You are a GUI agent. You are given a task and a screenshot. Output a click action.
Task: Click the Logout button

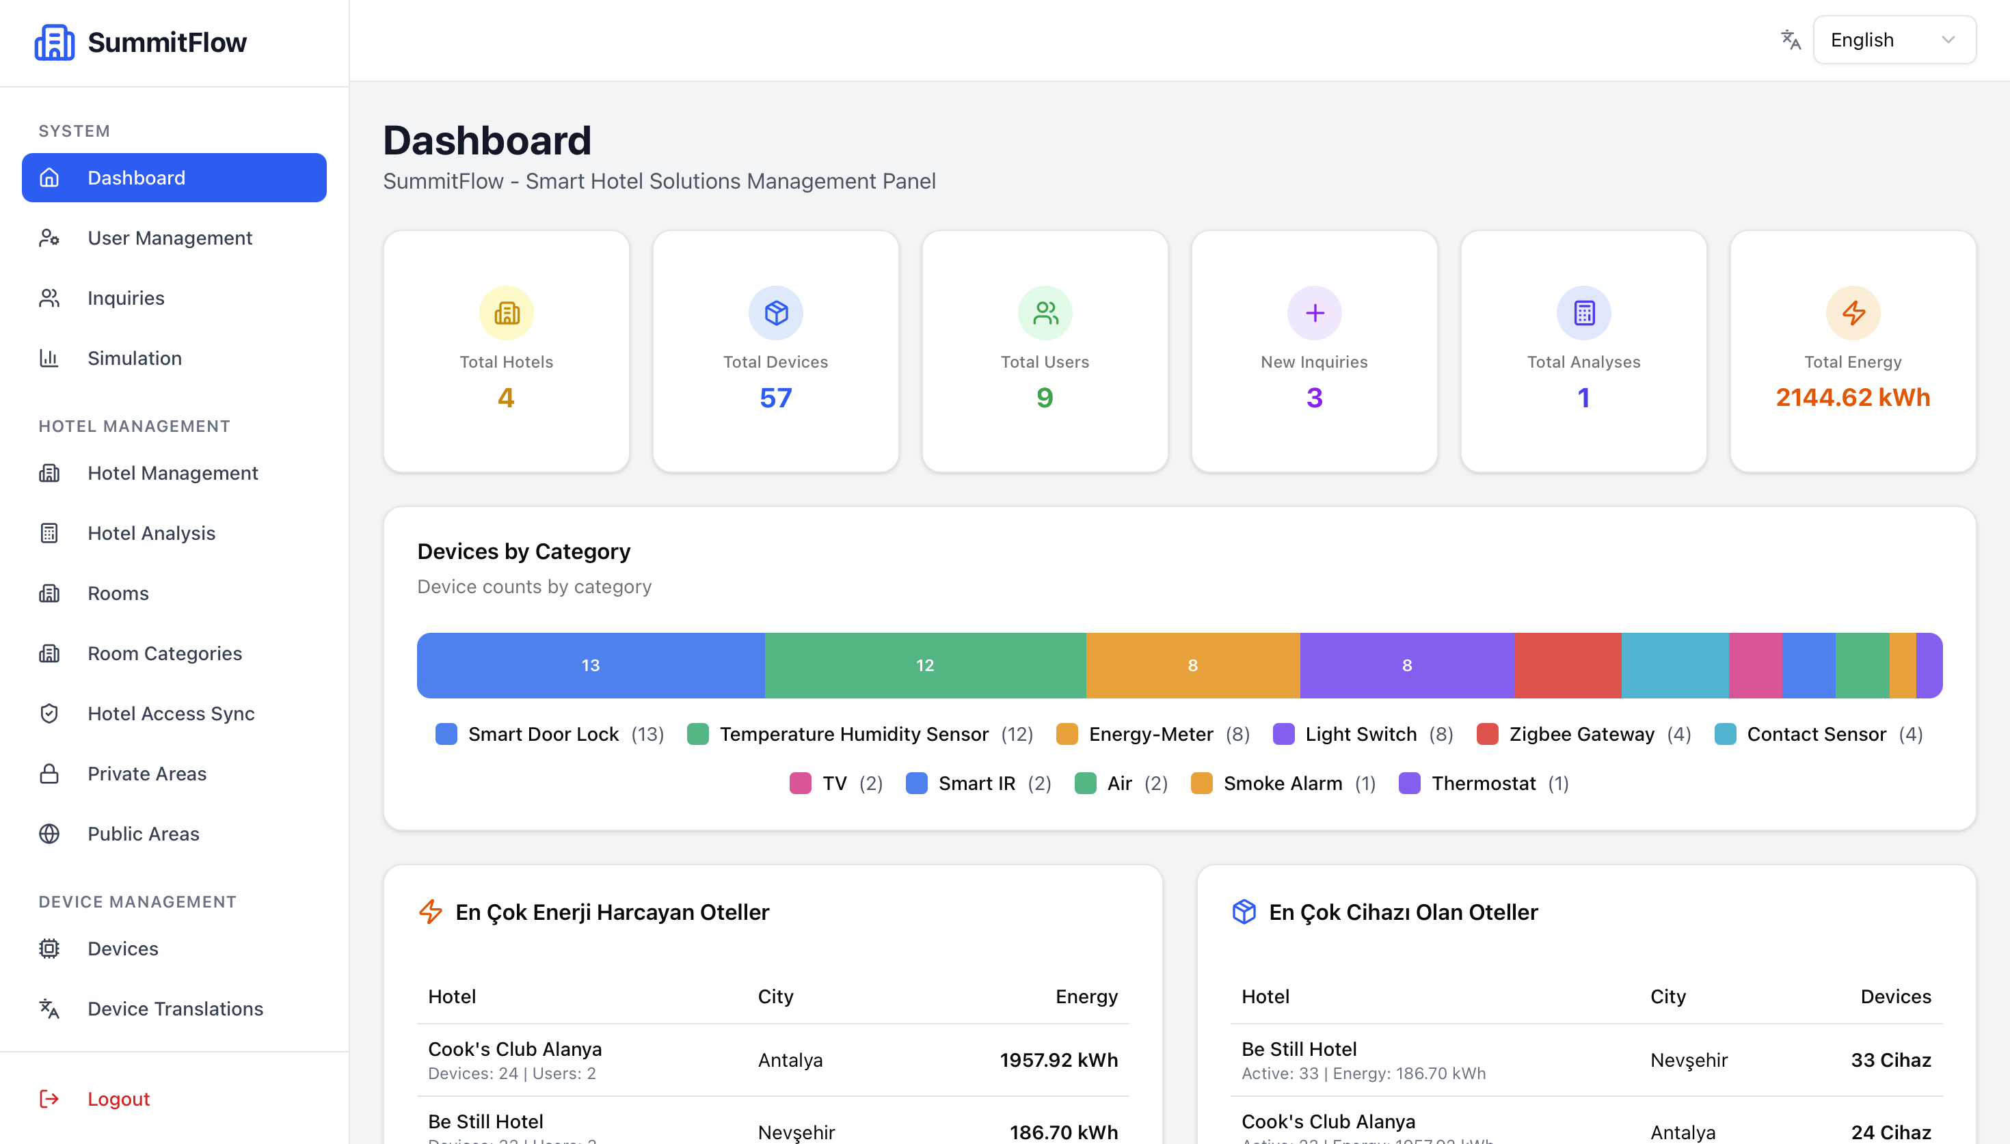(x=118, y=1098)
